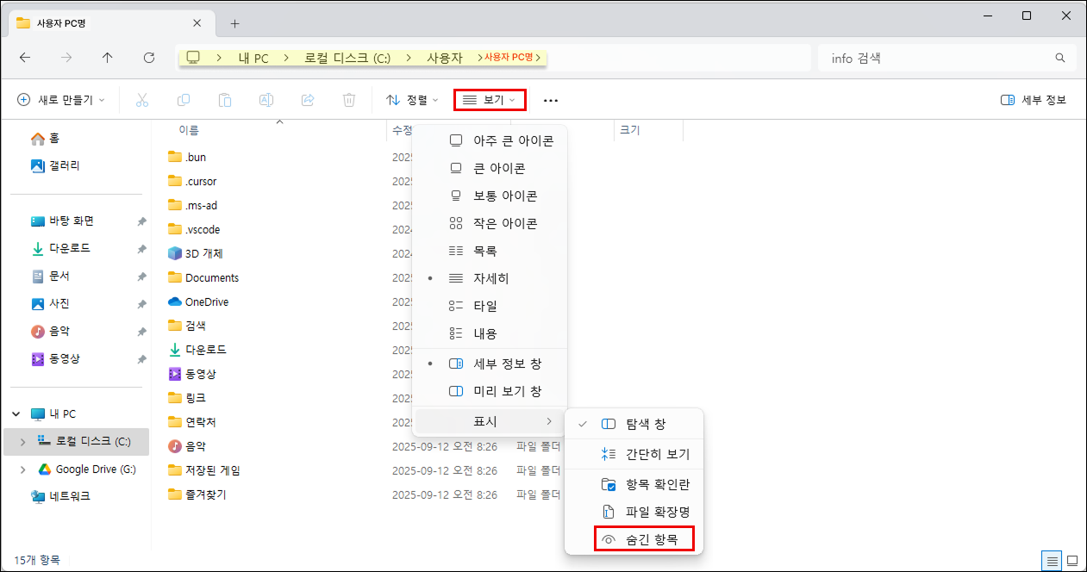The image size is (1087, 572).
Task: Collapse the 내 PC tree node
Action: pyautogui.click(x=16, y=414)
